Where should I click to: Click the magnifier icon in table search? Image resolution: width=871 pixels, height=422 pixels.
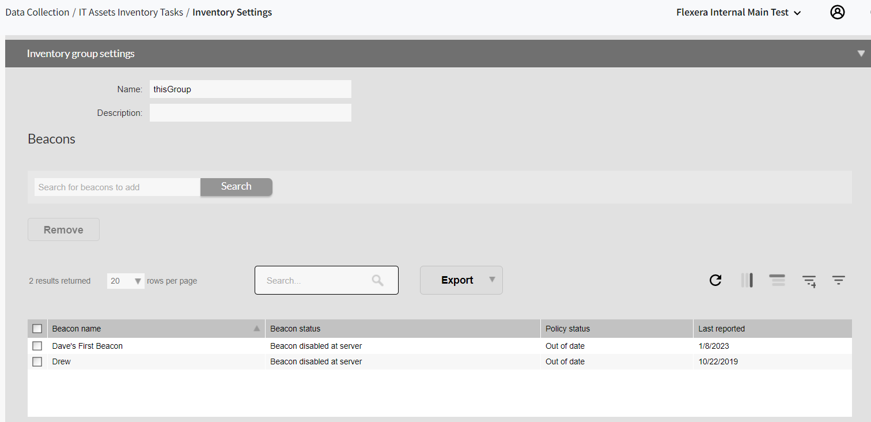point(377,280)
